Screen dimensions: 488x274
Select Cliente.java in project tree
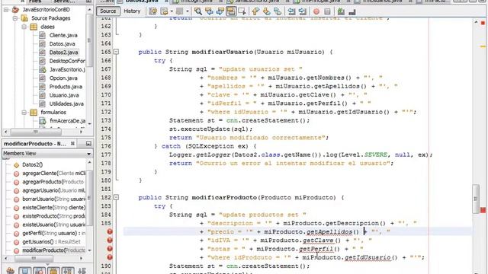[63, 36]
